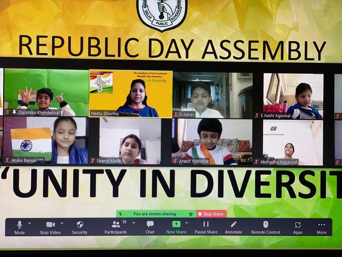Click the green shield encryption icon
Viewport: 342px width, 257px height.
[191, 214]
